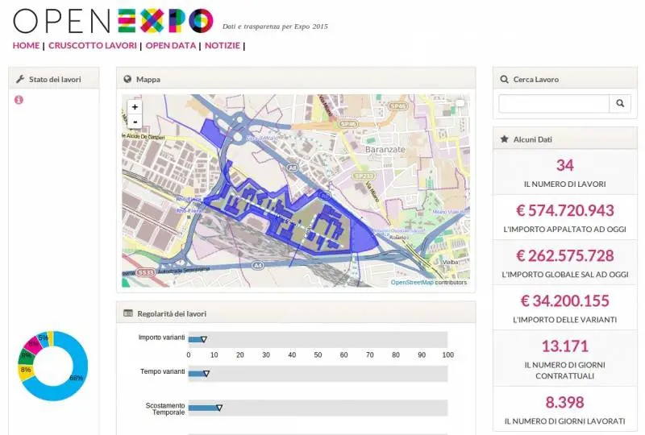Click the search magnifier button
The width and height of the screenshot is (645, 435).
(620, 104)
